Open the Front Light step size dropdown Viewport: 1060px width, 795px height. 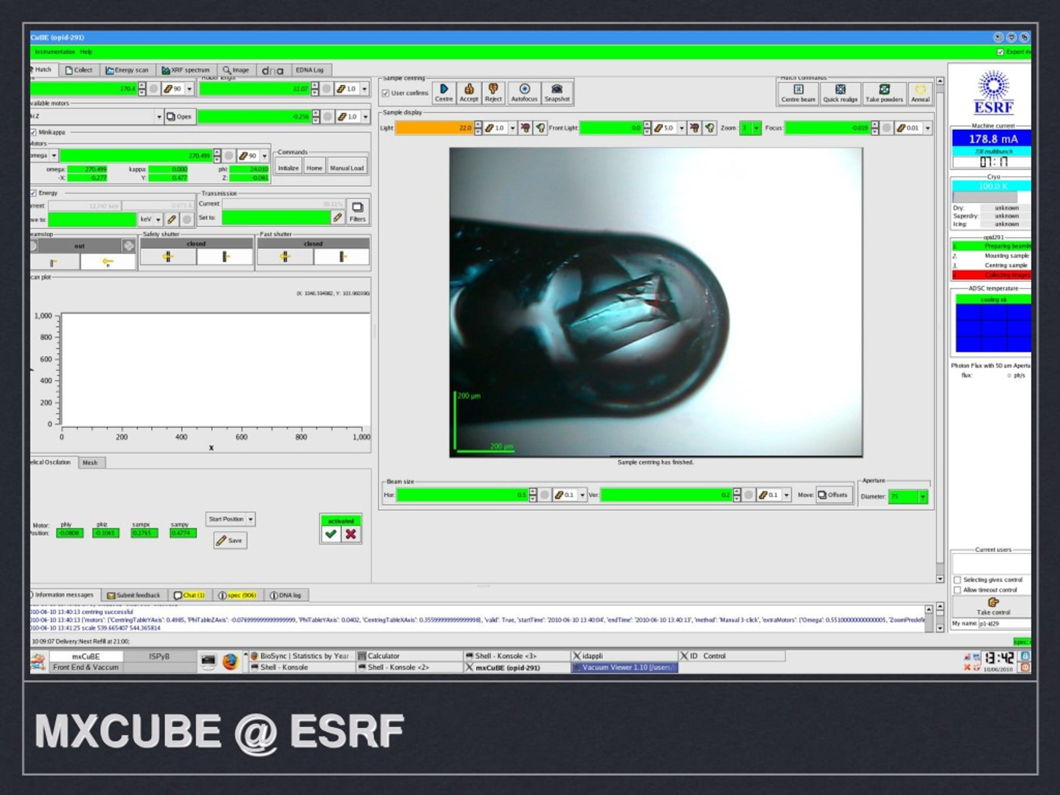pyautogui.click(x=682, y=128)
